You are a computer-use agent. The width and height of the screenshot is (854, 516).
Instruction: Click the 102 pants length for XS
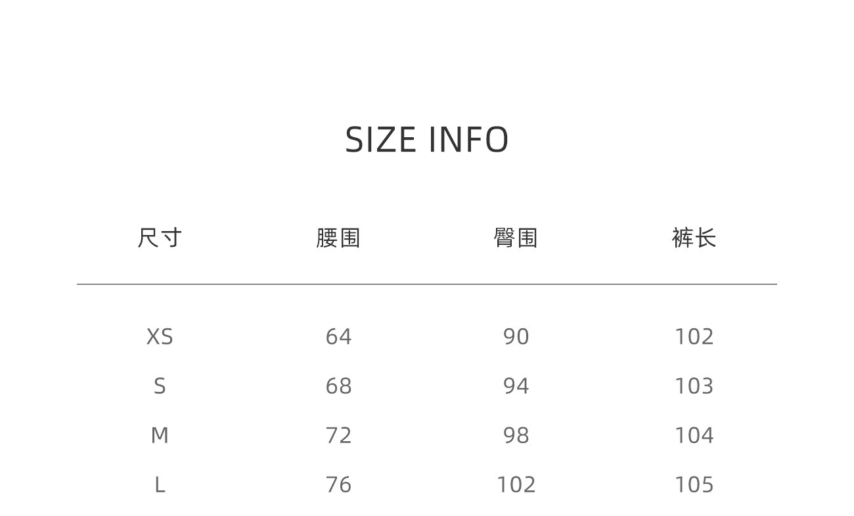[694, 337]
